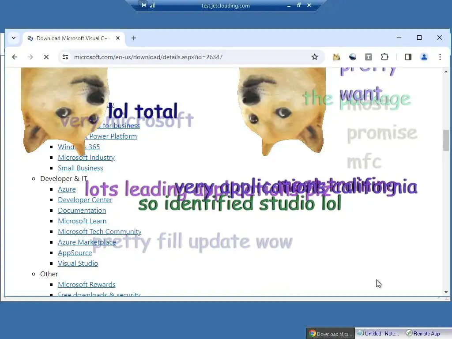
Task: Click the page scrollbar thumb
Action: tap(446, 140)
